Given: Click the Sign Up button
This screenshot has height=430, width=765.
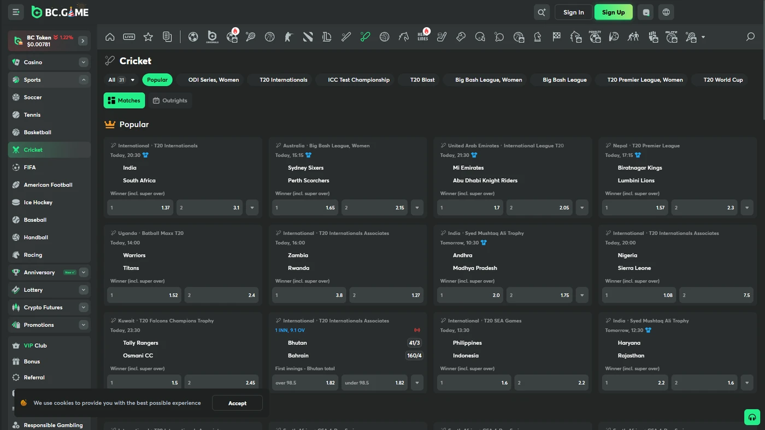Looking at the screenshot, I should 613,12.
